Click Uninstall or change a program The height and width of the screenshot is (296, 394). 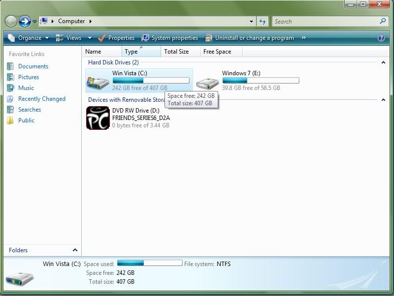click(x=250, y=38)
